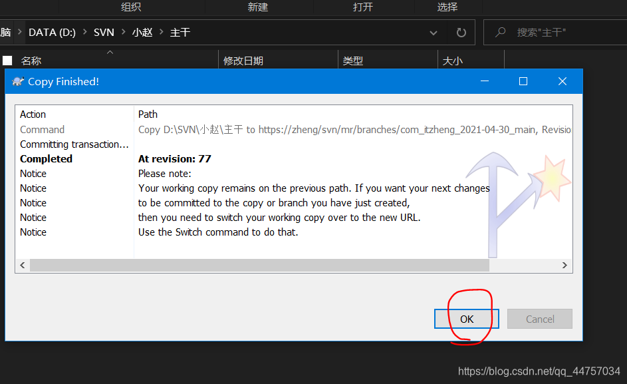Viewport: 627px width, 384px height.
Task: Expand chevron after 小赵 breadcrumb
Action: pos(161,32)
